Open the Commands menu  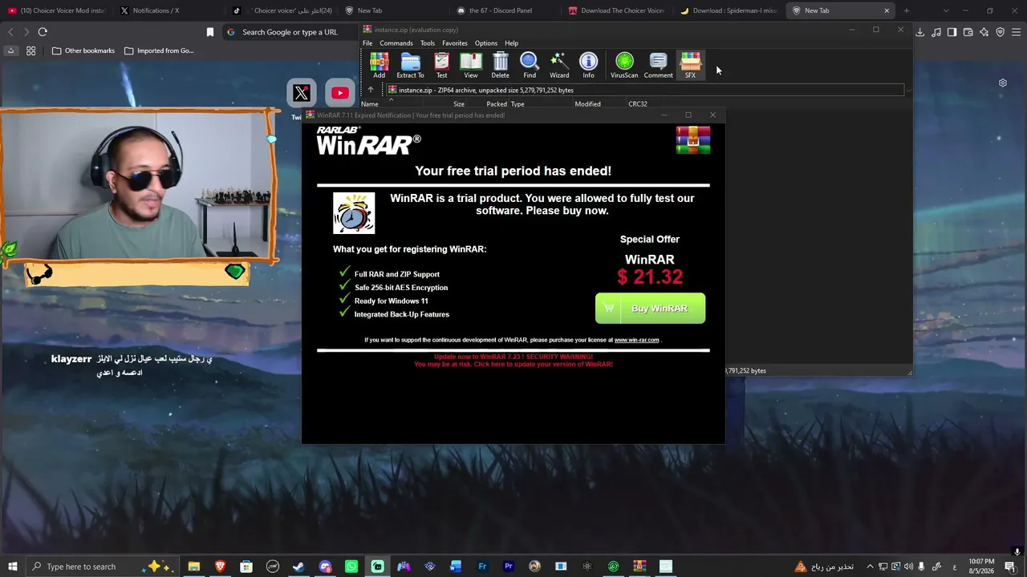click(x=396, y=43)
